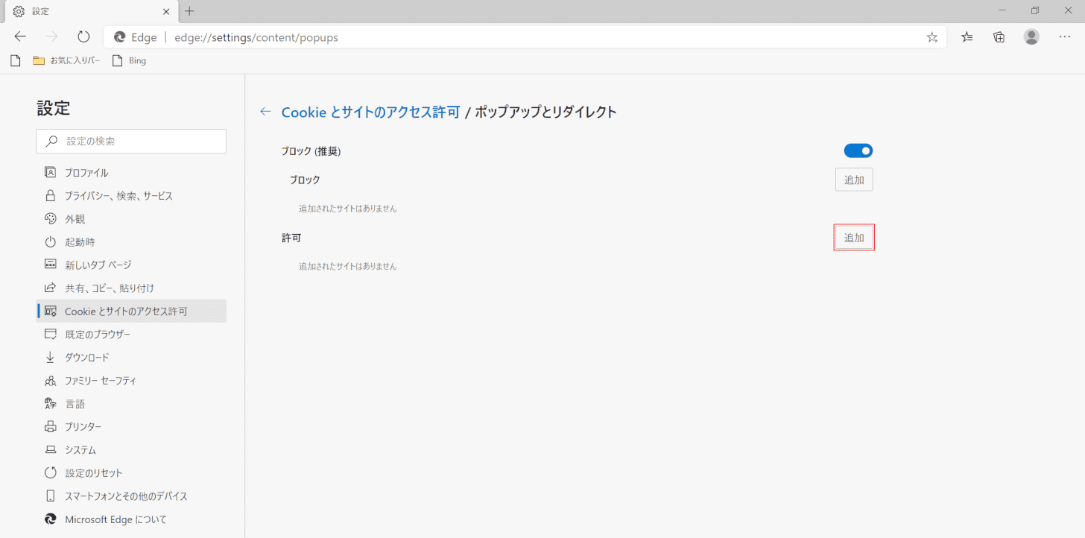This screenshot has height=538, width=1085.
Task: Open the Favorites list icon in the toolbar
Action: [x=967, y=37]
